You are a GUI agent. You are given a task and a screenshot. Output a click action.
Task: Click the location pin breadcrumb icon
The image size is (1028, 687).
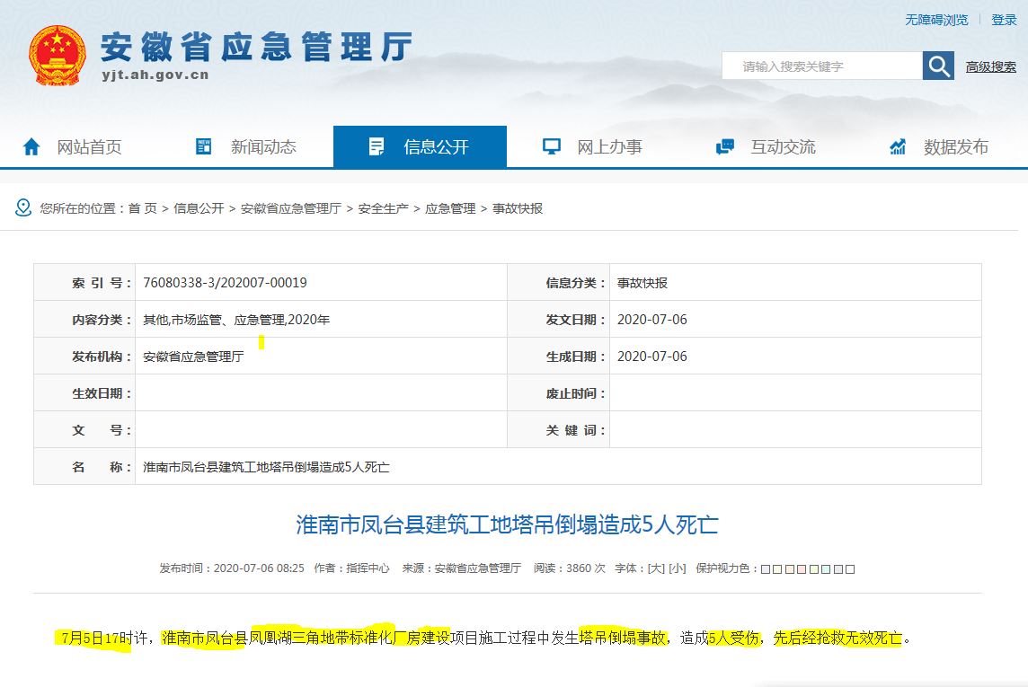(x=23, y=207)
